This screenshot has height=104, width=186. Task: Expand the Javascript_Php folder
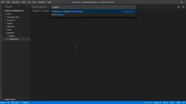pos(16,17)
